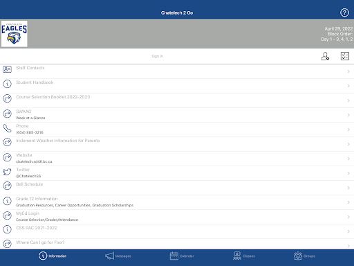Click the CSS PAC 2021-2022 info icon
Screen dimensions: 354x266
tap(7, 229)
